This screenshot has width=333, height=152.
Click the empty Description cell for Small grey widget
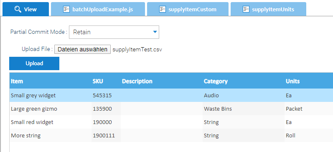pyautogui.click(x=162, y=95)
